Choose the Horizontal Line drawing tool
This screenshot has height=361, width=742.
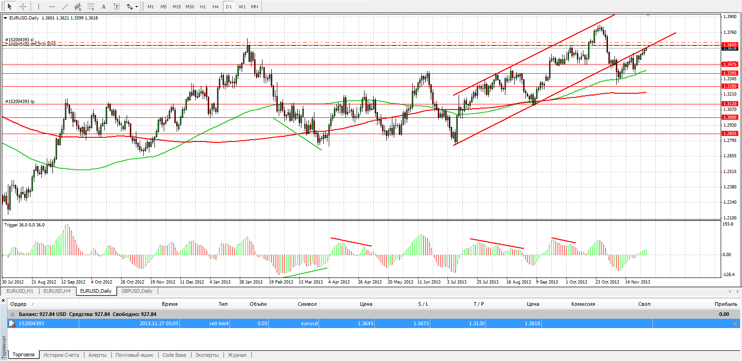click(x=51, y=6)
